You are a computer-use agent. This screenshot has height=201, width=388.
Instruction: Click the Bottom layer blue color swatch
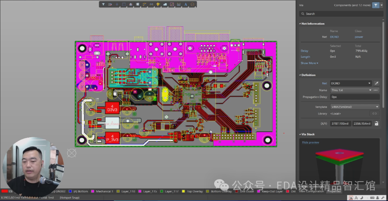(x=70, y=191)
